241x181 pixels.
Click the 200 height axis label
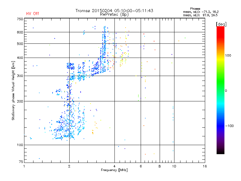20,101
